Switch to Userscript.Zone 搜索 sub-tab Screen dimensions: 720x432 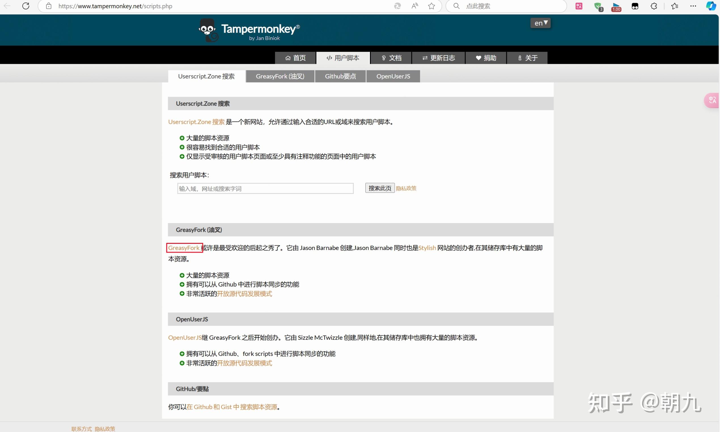tap(206, 76)
